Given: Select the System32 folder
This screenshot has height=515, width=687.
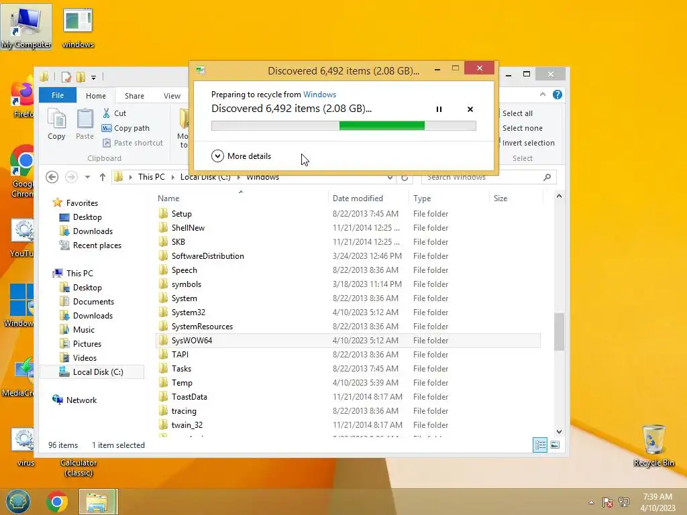Looking at the screenshot, I should pyautogui.click(x=348, y=312).
